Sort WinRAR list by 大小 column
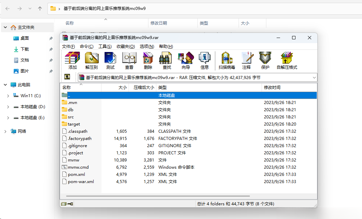The width and height of the screenshot is (362, 219). coord(115,88)
